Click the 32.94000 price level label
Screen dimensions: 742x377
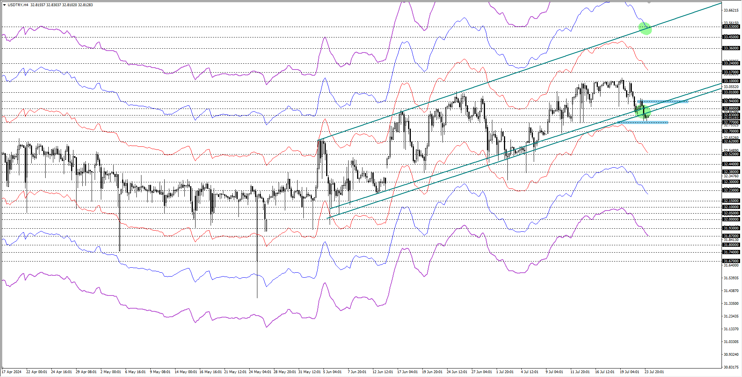[731, 101]
